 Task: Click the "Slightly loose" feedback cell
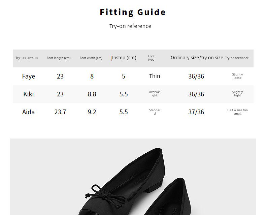pyautogui.click(x=237, y=76)
